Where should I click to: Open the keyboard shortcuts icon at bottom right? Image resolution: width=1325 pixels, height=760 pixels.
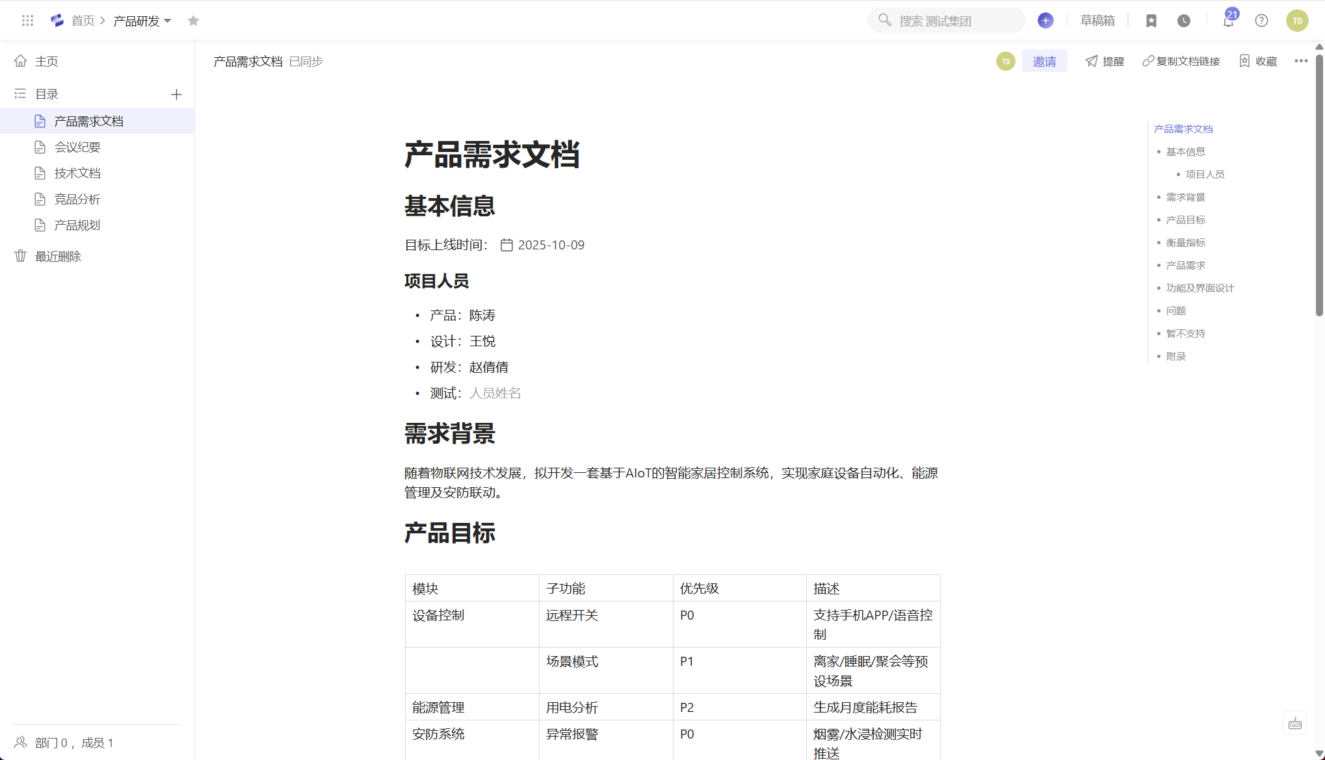coord(1294,722)
